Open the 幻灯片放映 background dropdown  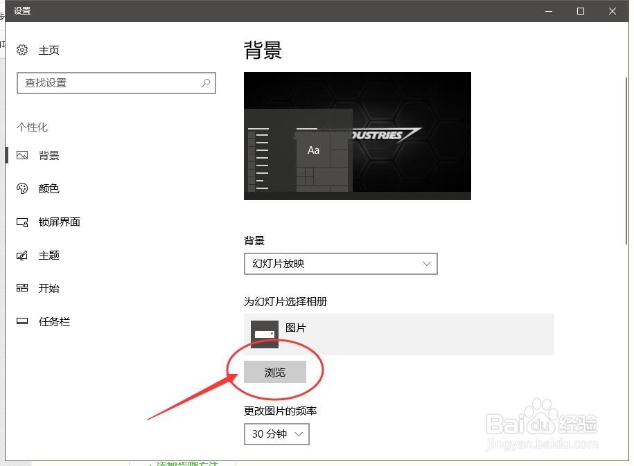pos(341,264)
